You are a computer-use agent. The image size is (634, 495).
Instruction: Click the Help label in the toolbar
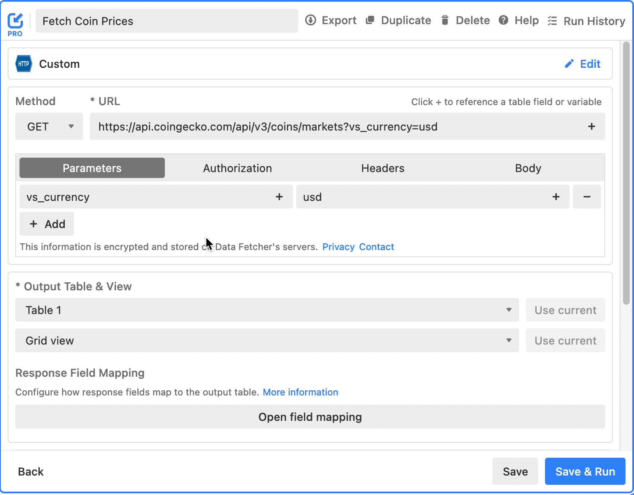(x=527, y=20)
